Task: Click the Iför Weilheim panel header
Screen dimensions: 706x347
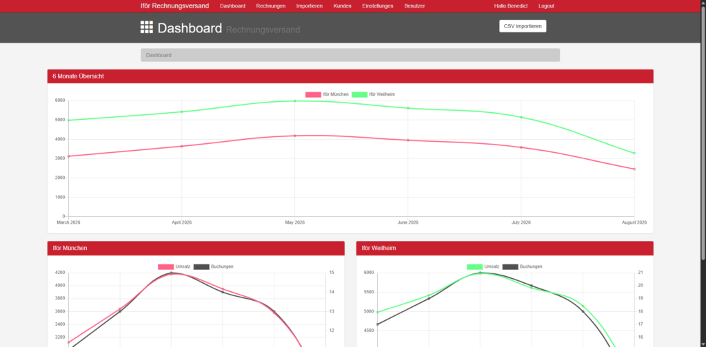Action: tap(505, 248)
